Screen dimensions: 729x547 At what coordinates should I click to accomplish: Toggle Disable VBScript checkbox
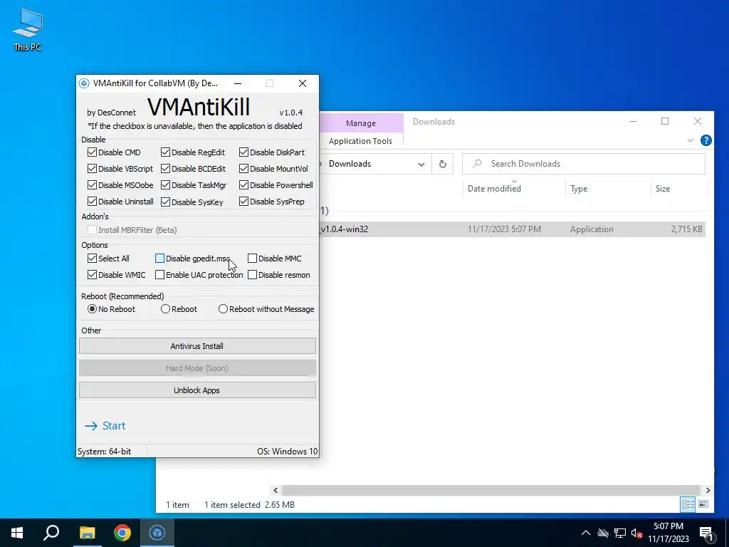pos(92,168)
